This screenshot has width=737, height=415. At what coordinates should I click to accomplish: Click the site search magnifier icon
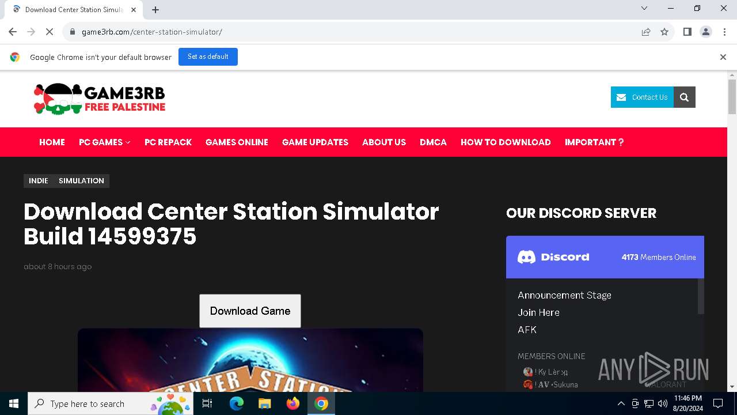(685, 97)
